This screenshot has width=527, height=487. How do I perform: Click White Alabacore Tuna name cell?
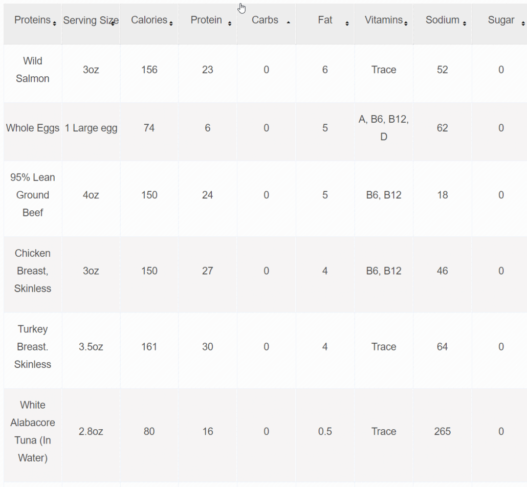pyautogui.click(x=33, y=431)
